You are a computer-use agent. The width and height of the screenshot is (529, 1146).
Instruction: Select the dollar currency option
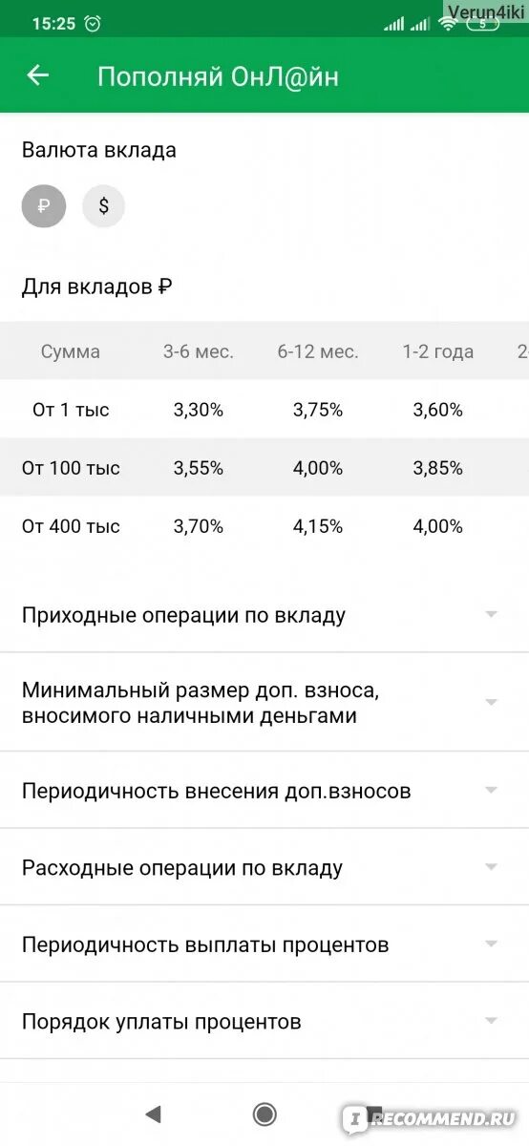(103, 205)
